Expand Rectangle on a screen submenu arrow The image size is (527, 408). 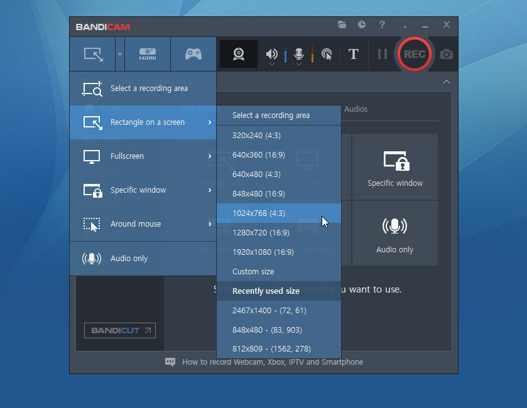point(210,122)
